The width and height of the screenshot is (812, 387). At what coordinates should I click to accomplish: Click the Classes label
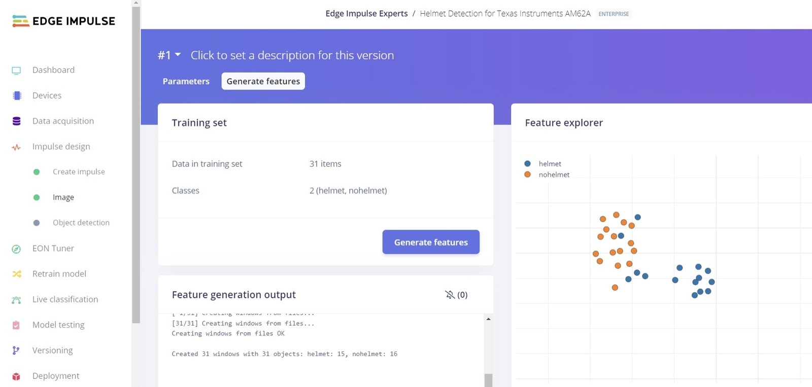(185, 191)
